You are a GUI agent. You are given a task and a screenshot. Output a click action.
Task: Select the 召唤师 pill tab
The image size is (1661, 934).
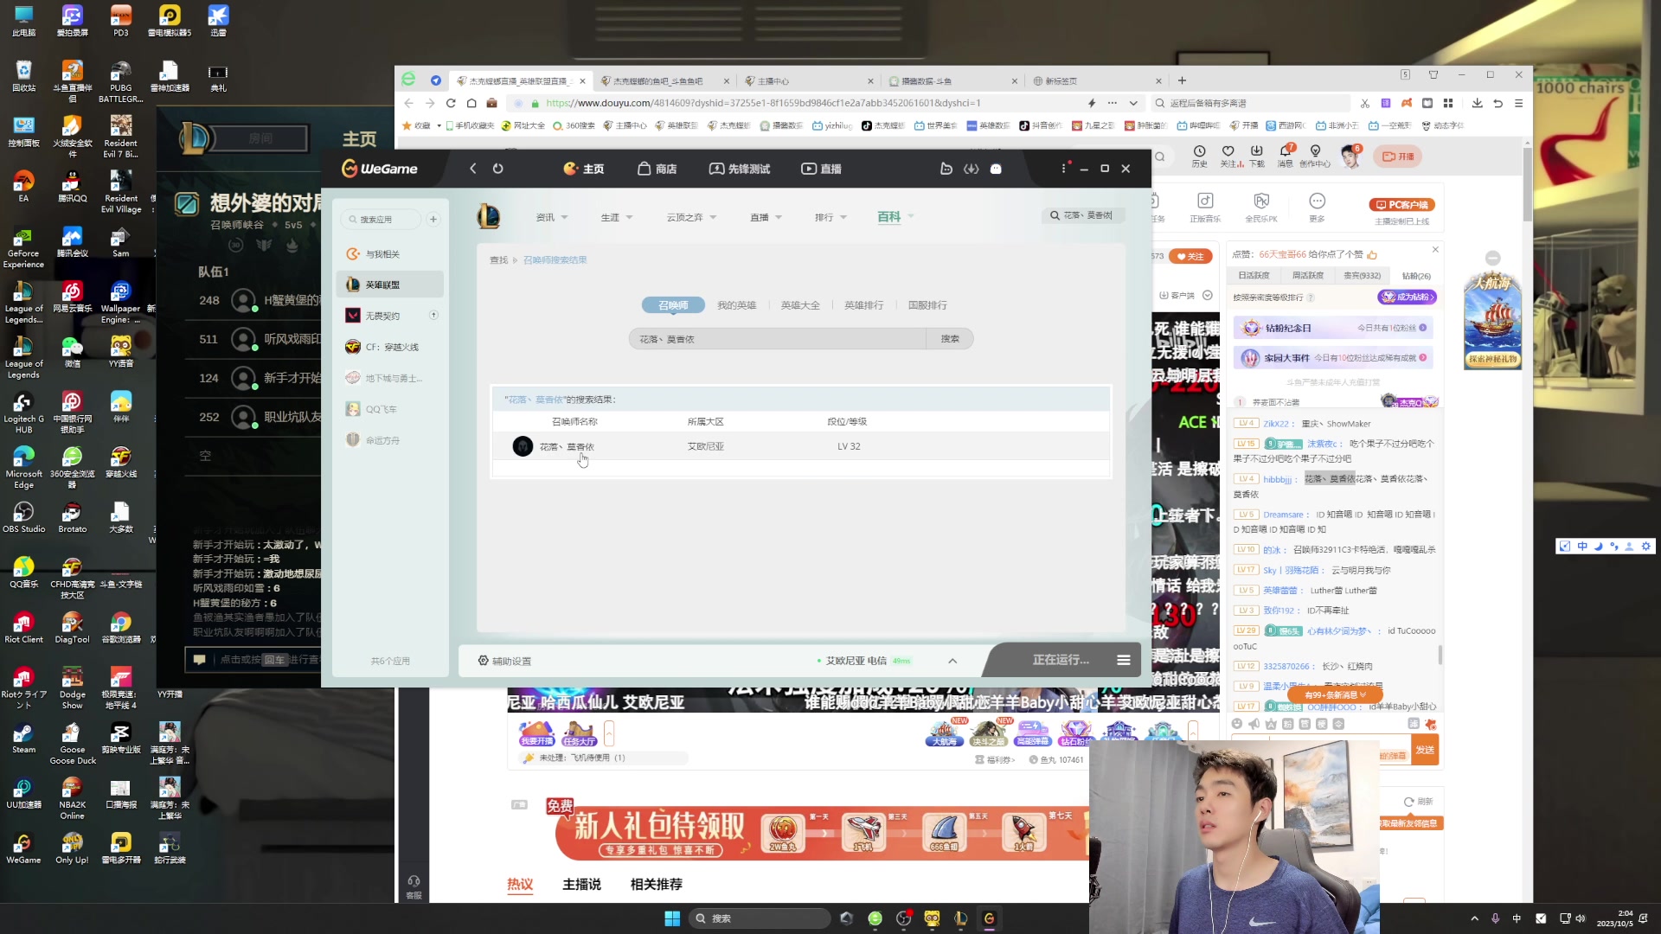673,305
